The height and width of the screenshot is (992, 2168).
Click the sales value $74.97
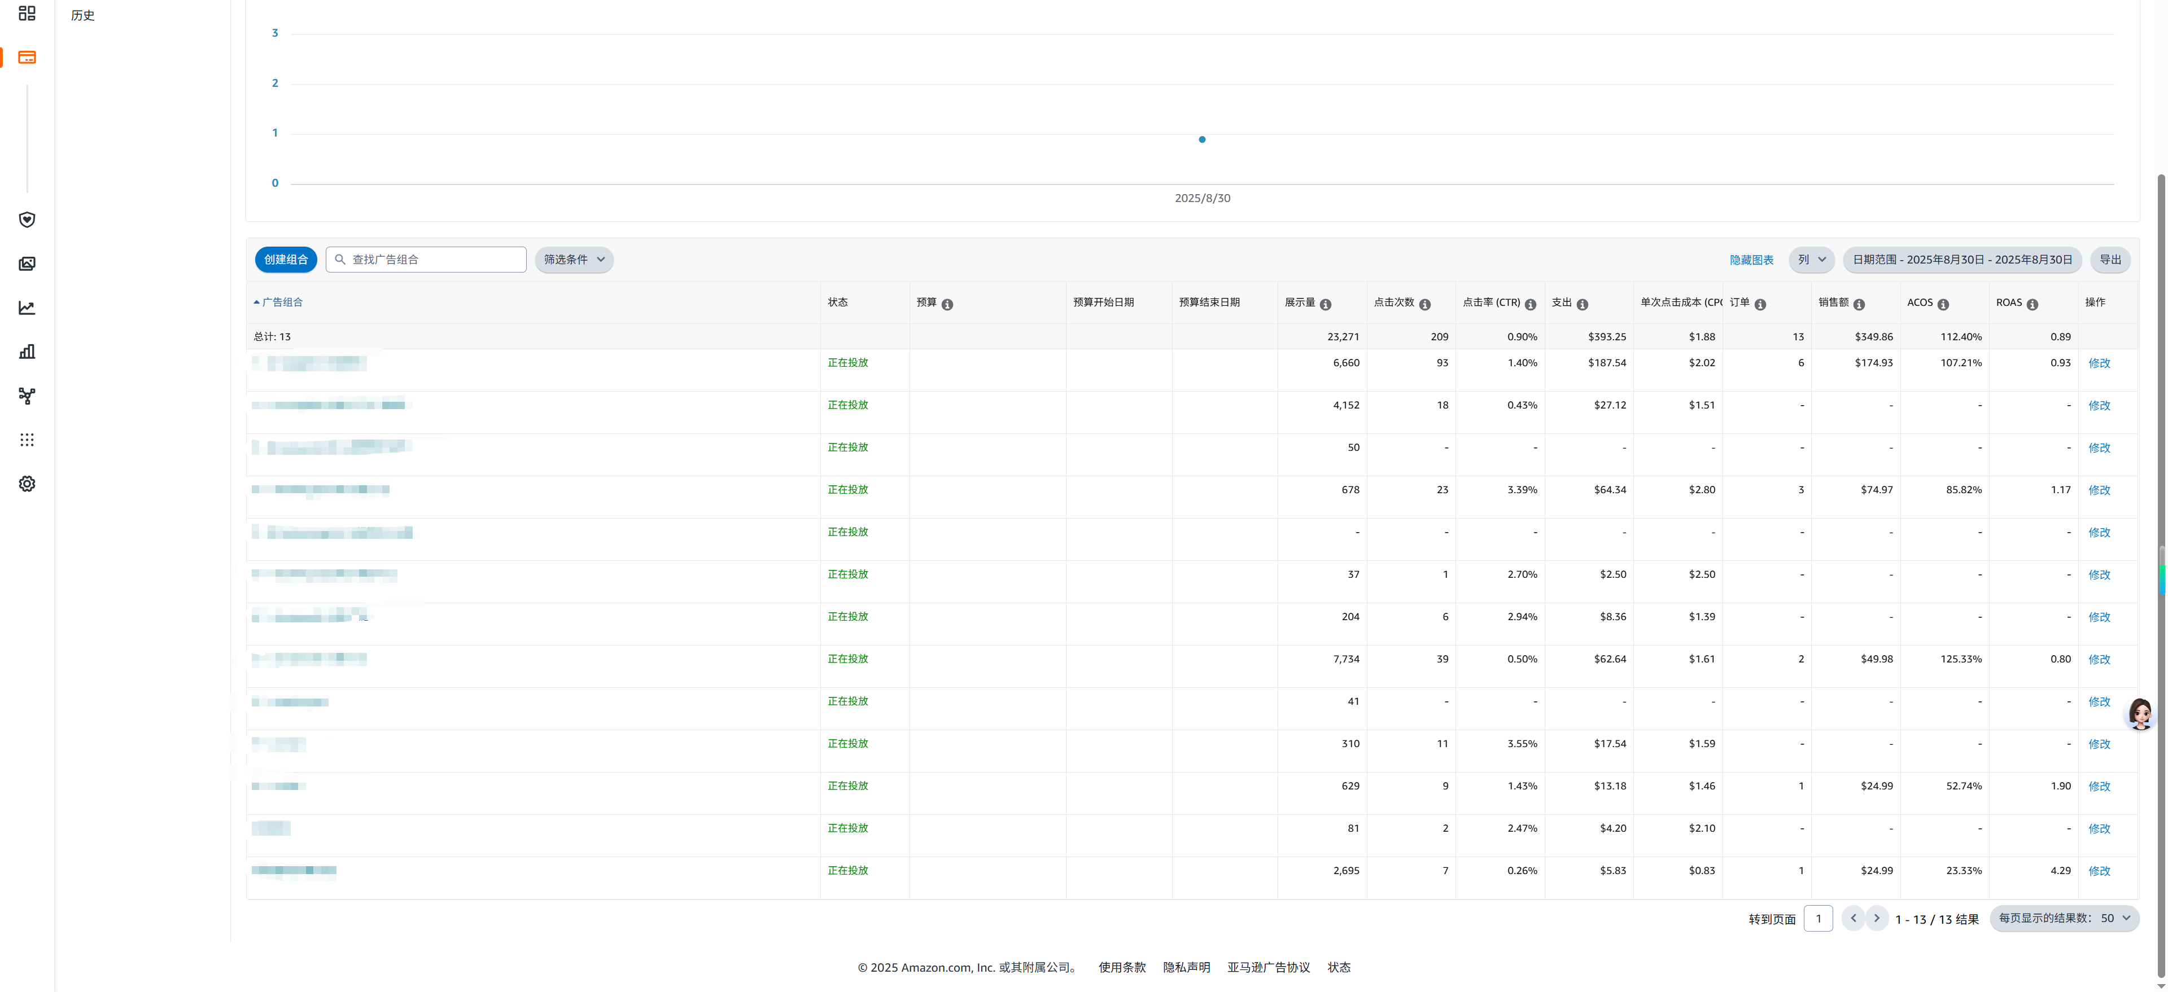point(1876,490)
